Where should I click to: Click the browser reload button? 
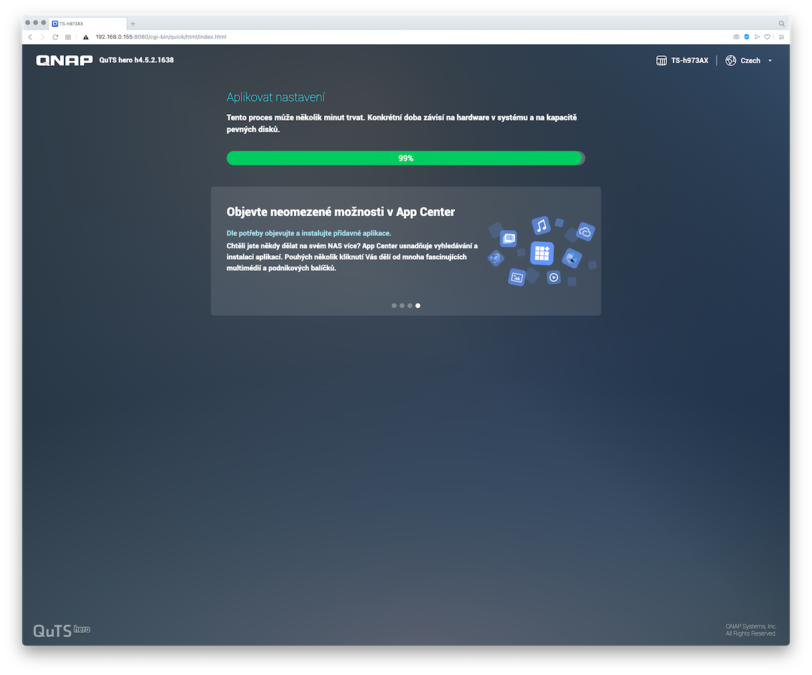55,37
